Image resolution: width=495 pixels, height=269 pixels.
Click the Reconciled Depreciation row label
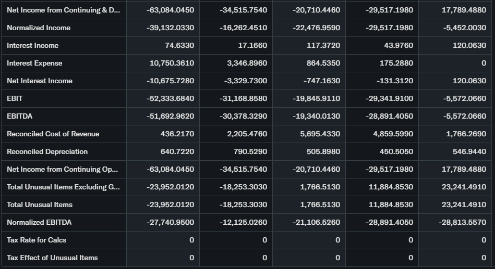point(47,151)
